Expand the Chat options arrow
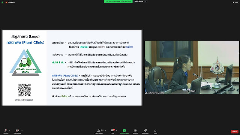Screen dimensions: 240x135 pyautogui.click(x=117, y=130)
